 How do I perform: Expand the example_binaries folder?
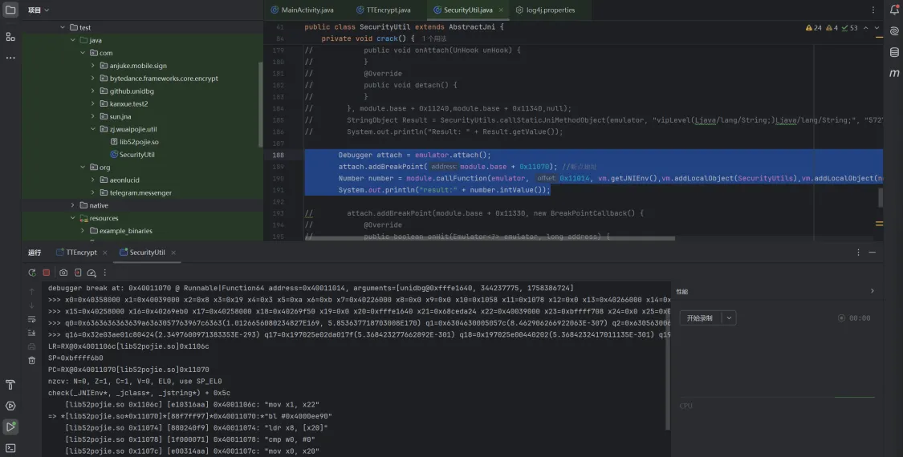click(83, 231)
